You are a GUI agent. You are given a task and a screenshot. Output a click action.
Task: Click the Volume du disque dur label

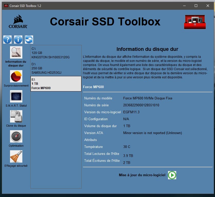[100, 126]
